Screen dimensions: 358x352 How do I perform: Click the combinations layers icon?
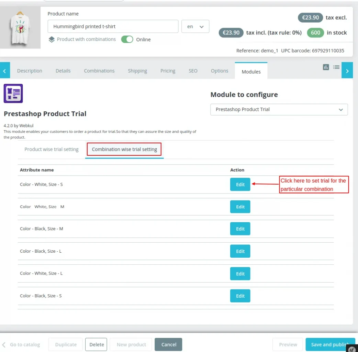[x=52, y=40]
